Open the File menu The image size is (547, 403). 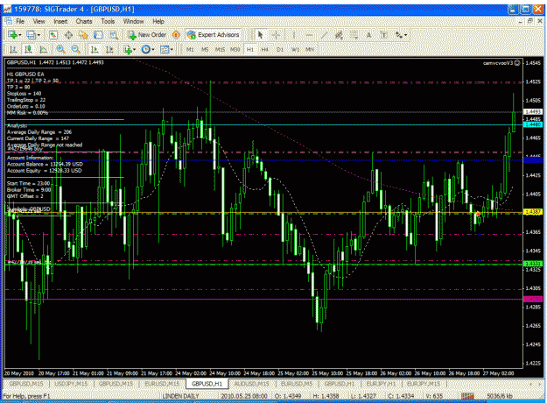(x=20, y=21)
